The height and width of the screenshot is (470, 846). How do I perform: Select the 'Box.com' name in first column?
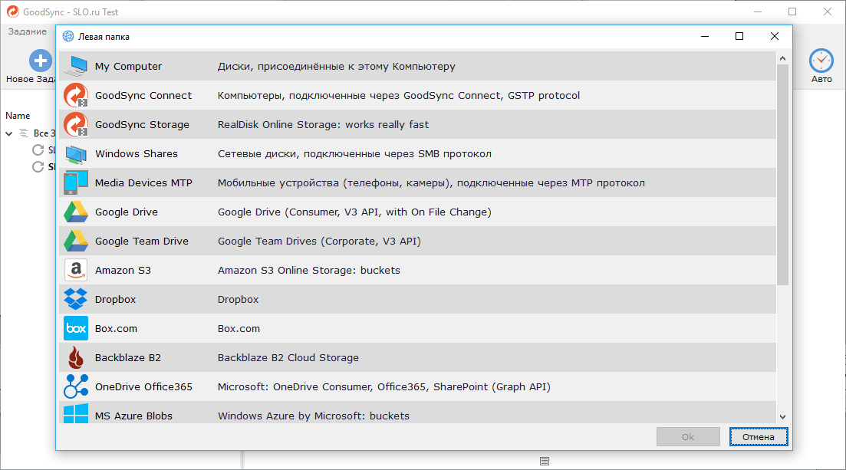point(116,329)
